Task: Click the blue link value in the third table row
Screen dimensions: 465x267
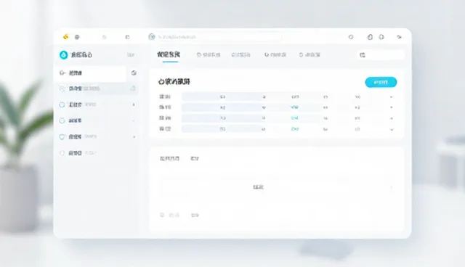Action: (x=295, y=118)
